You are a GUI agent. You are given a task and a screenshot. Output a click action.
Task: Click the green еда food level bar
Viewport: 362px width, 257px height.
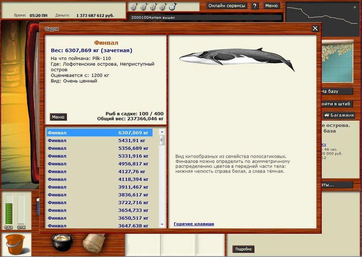coord(9,213)
